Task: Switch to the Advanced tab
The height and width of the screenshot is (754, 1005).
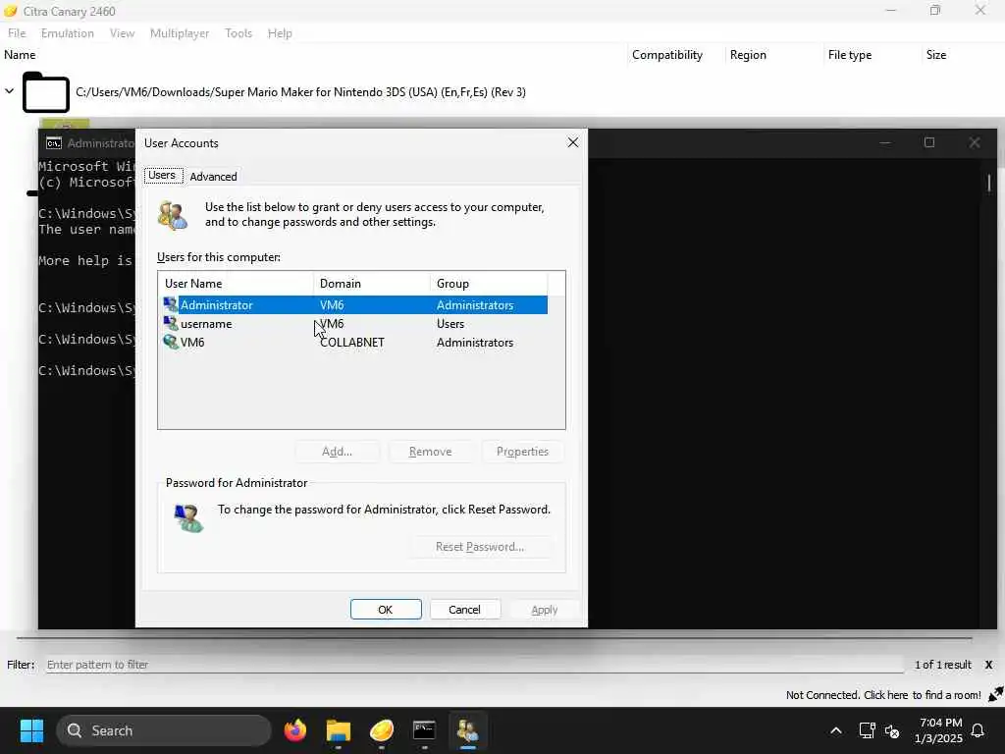Action: tap(213, 177)
